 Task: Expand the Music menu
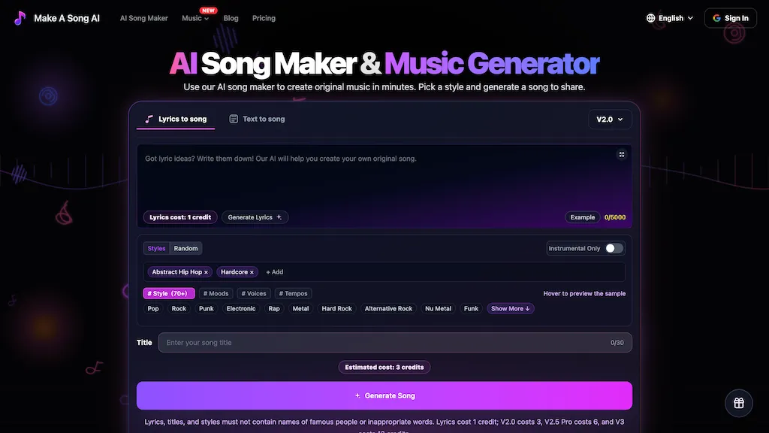[x=195, y=18]
